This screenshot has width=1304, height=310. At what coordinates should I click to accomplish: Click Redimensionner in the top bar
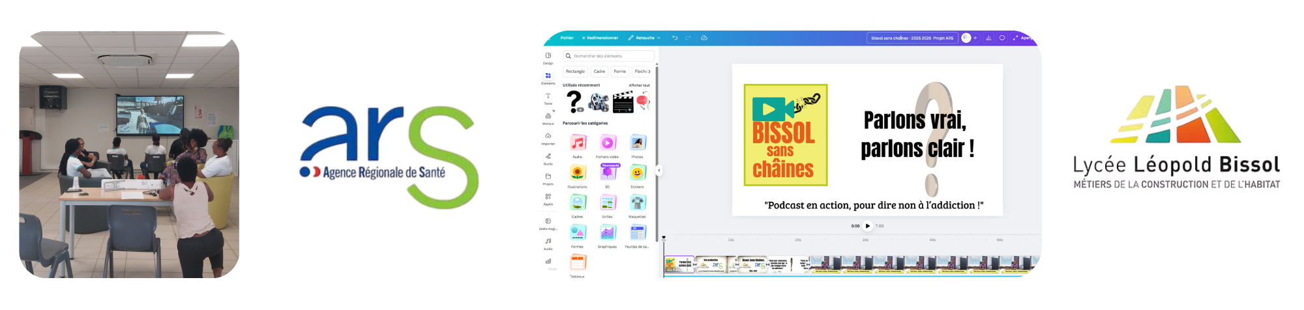click(x=600, y=38)
